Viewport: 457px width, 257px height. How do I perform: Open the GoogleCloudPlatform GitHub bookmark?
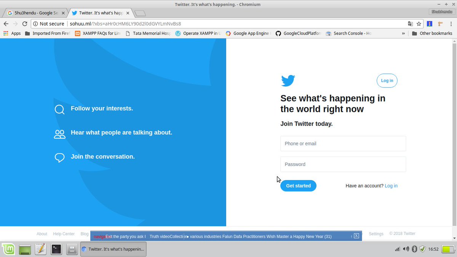point(299,34)
